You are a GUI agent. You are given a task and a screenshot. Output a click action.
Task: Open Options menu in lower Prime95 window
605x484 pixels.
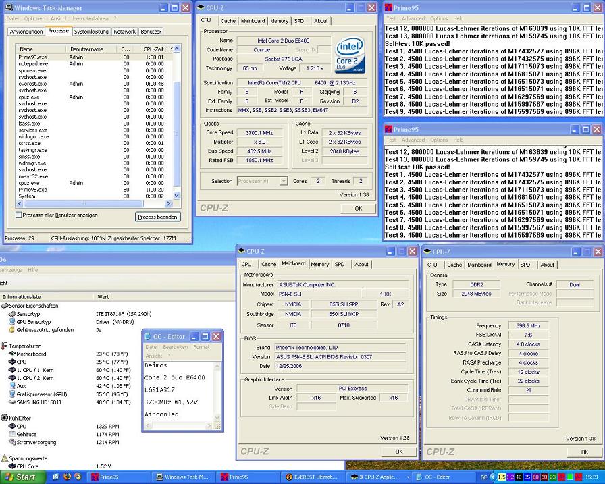[439, 140]
